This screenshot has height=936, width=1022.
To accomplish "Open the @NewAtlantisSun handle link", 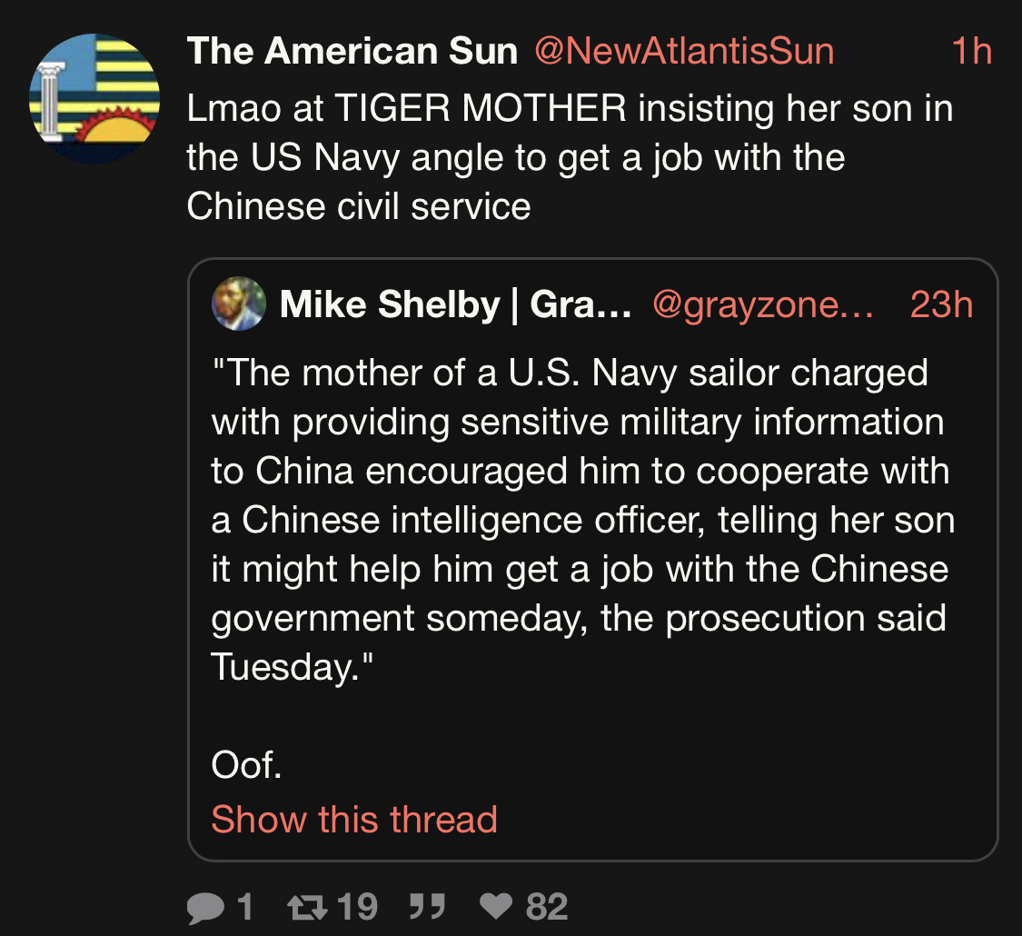I will tap(684, 51).
